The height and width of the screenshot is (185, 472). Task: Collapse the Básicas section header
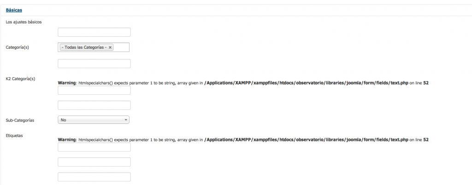[x=14, y=10]
